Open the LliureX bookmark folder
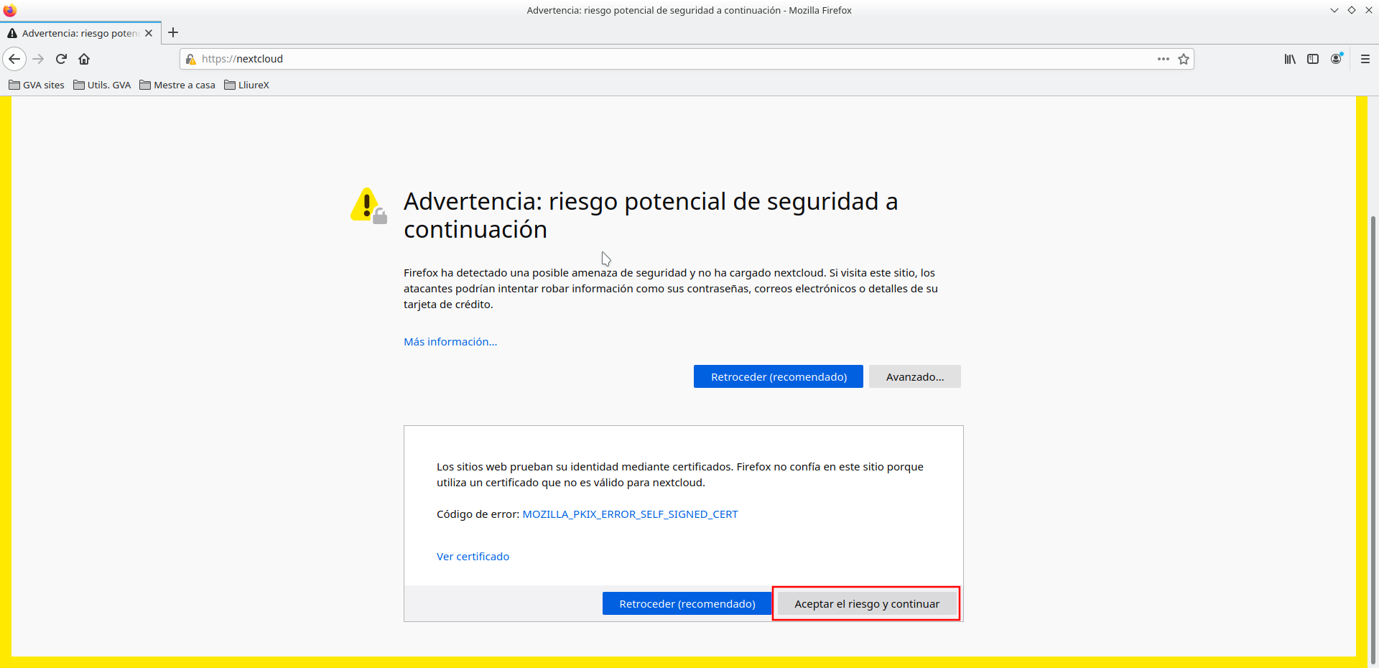This screenshot has width=1379, height=668. (246, 85)
